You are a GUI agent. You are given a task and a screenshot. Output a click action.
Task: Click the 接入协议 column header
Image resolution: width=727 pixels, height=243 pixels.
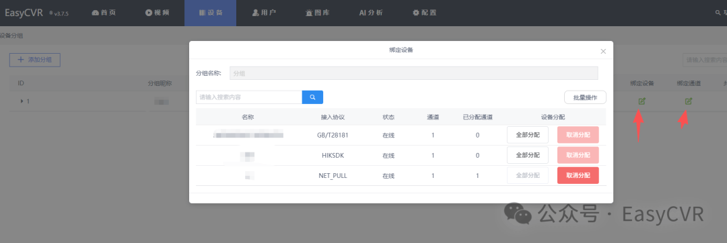[x=333, y=117]
